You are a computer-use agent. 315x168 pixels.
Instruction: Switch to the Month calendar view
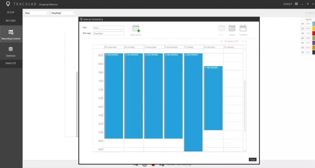232,28
